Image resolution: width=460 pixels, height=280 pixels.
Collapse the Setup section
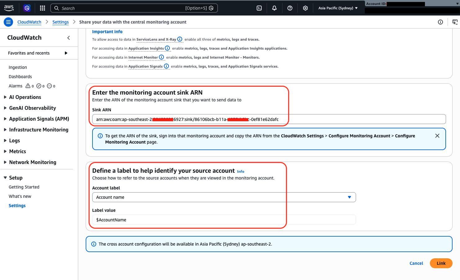point(5,178)
